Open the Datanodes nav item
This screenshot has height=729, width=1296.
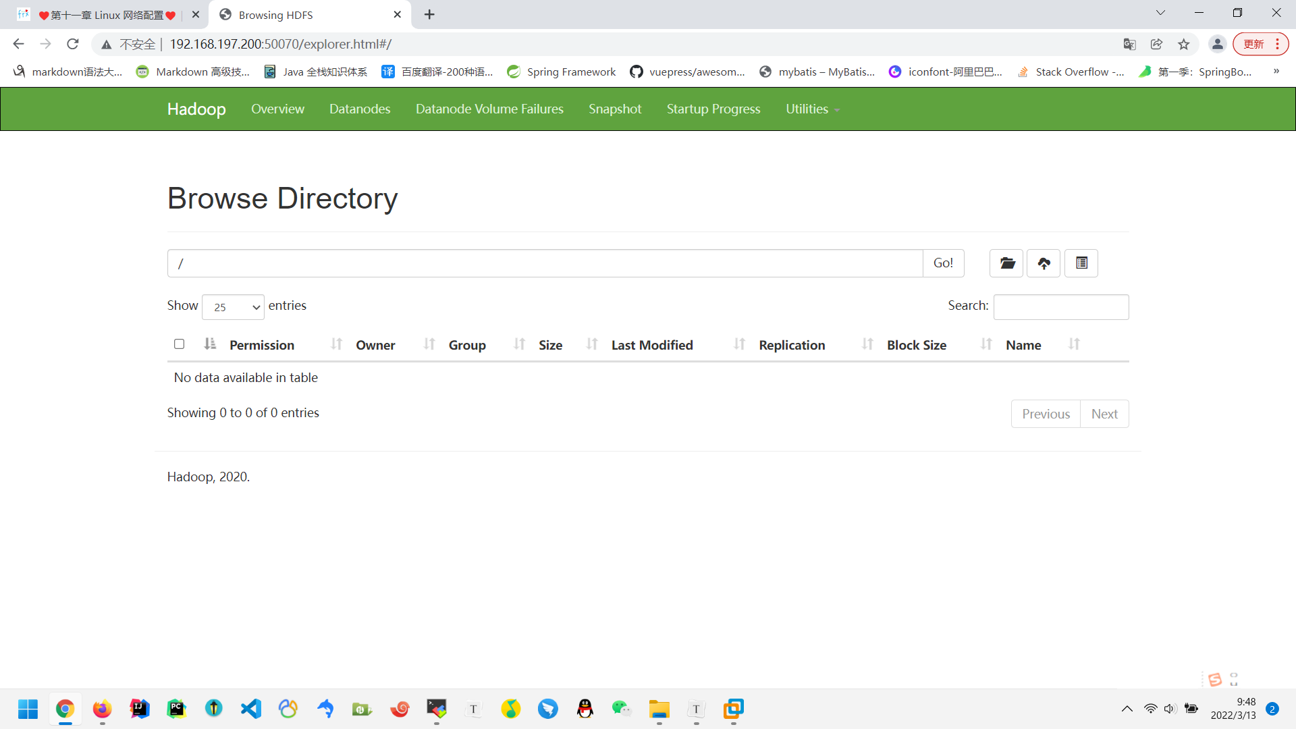click(360, 109)
